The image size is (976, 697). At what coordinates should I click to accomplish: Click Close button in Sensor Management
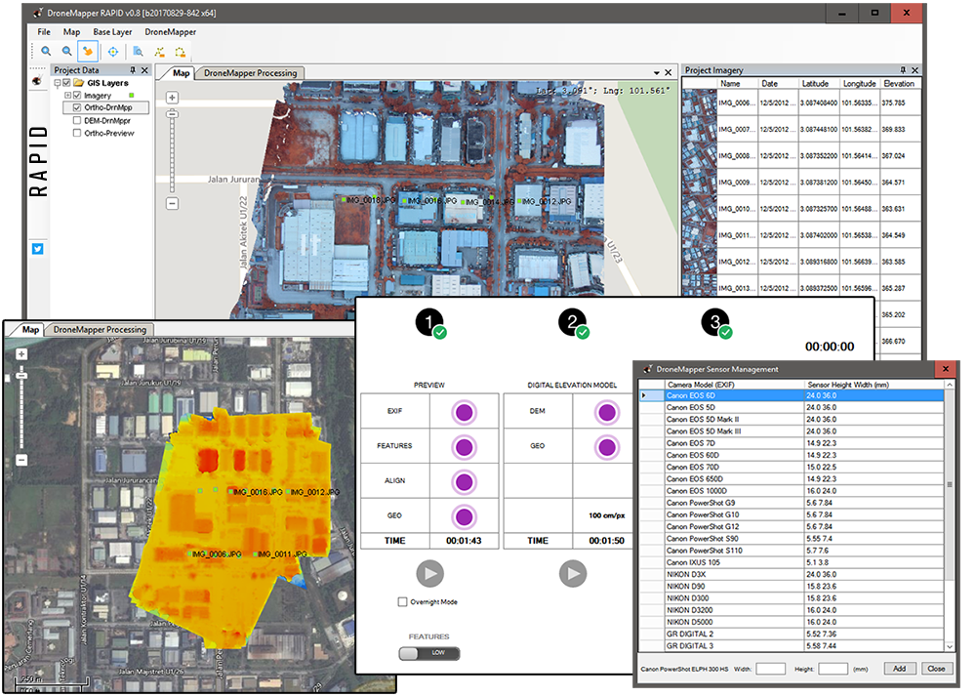coord(936,669)
